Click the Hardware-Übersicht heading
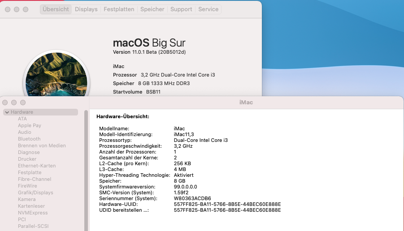 (123, 116)
